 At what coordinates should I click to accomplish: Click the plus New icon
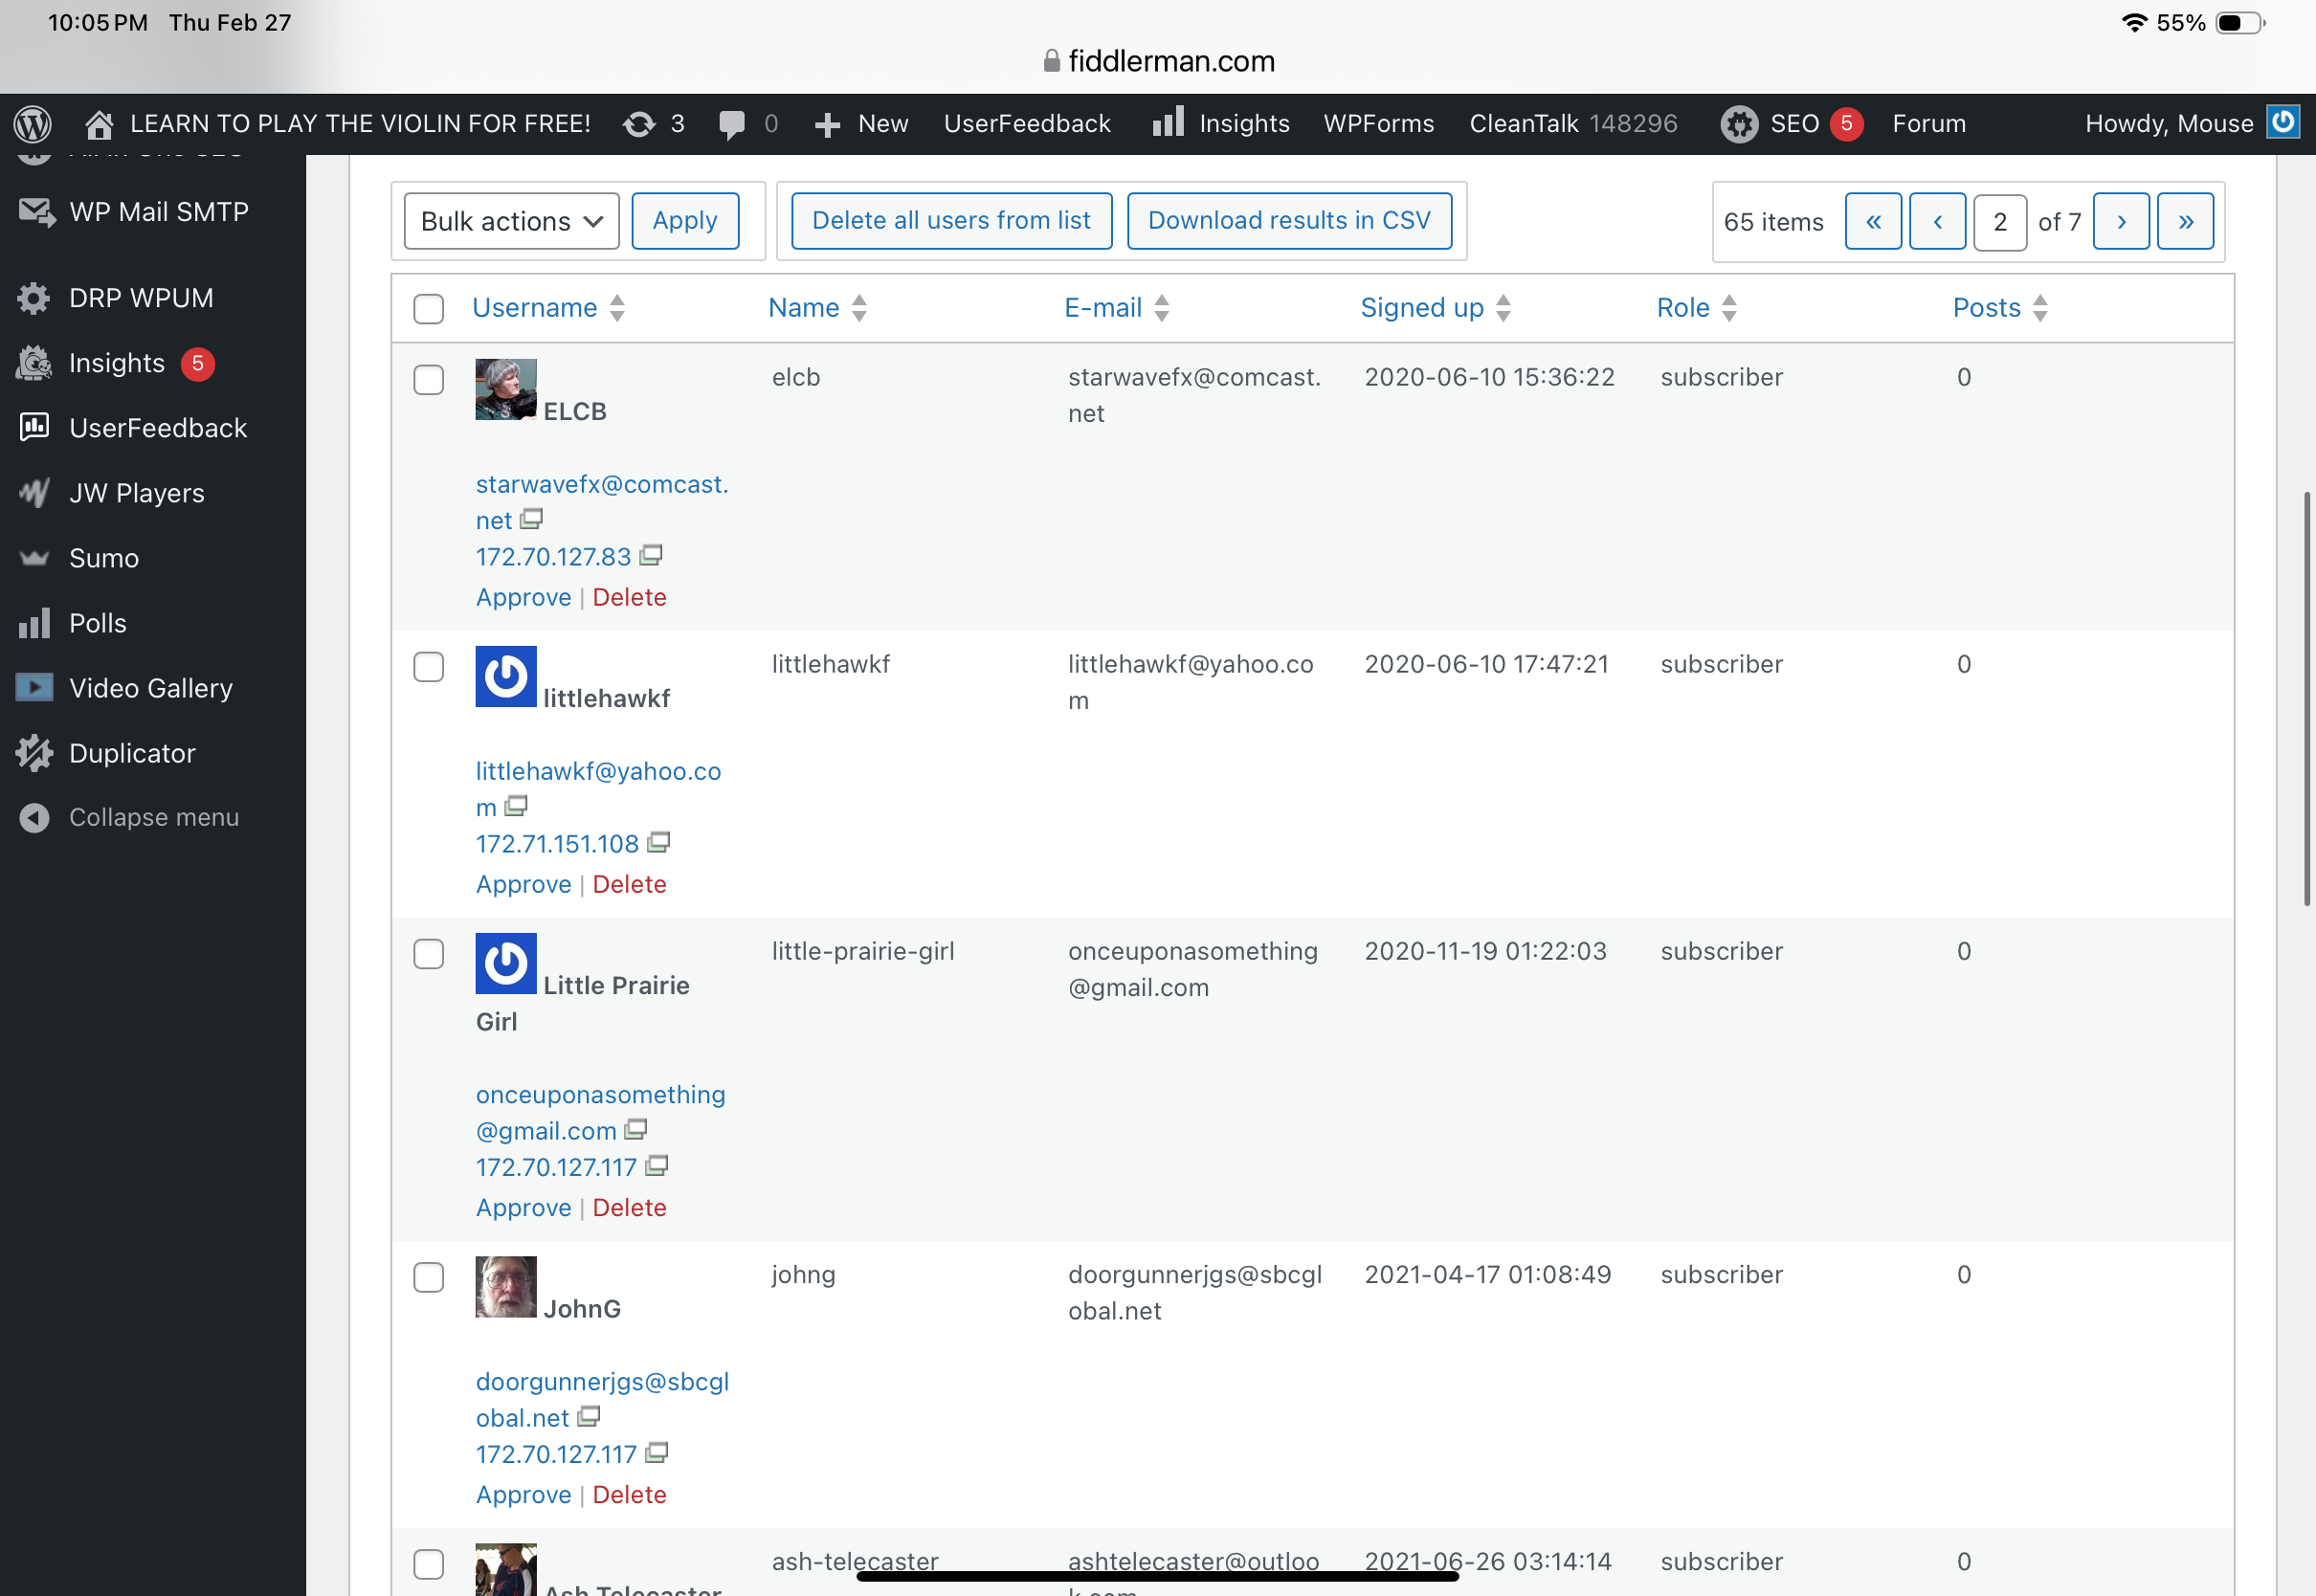point(827,124)
